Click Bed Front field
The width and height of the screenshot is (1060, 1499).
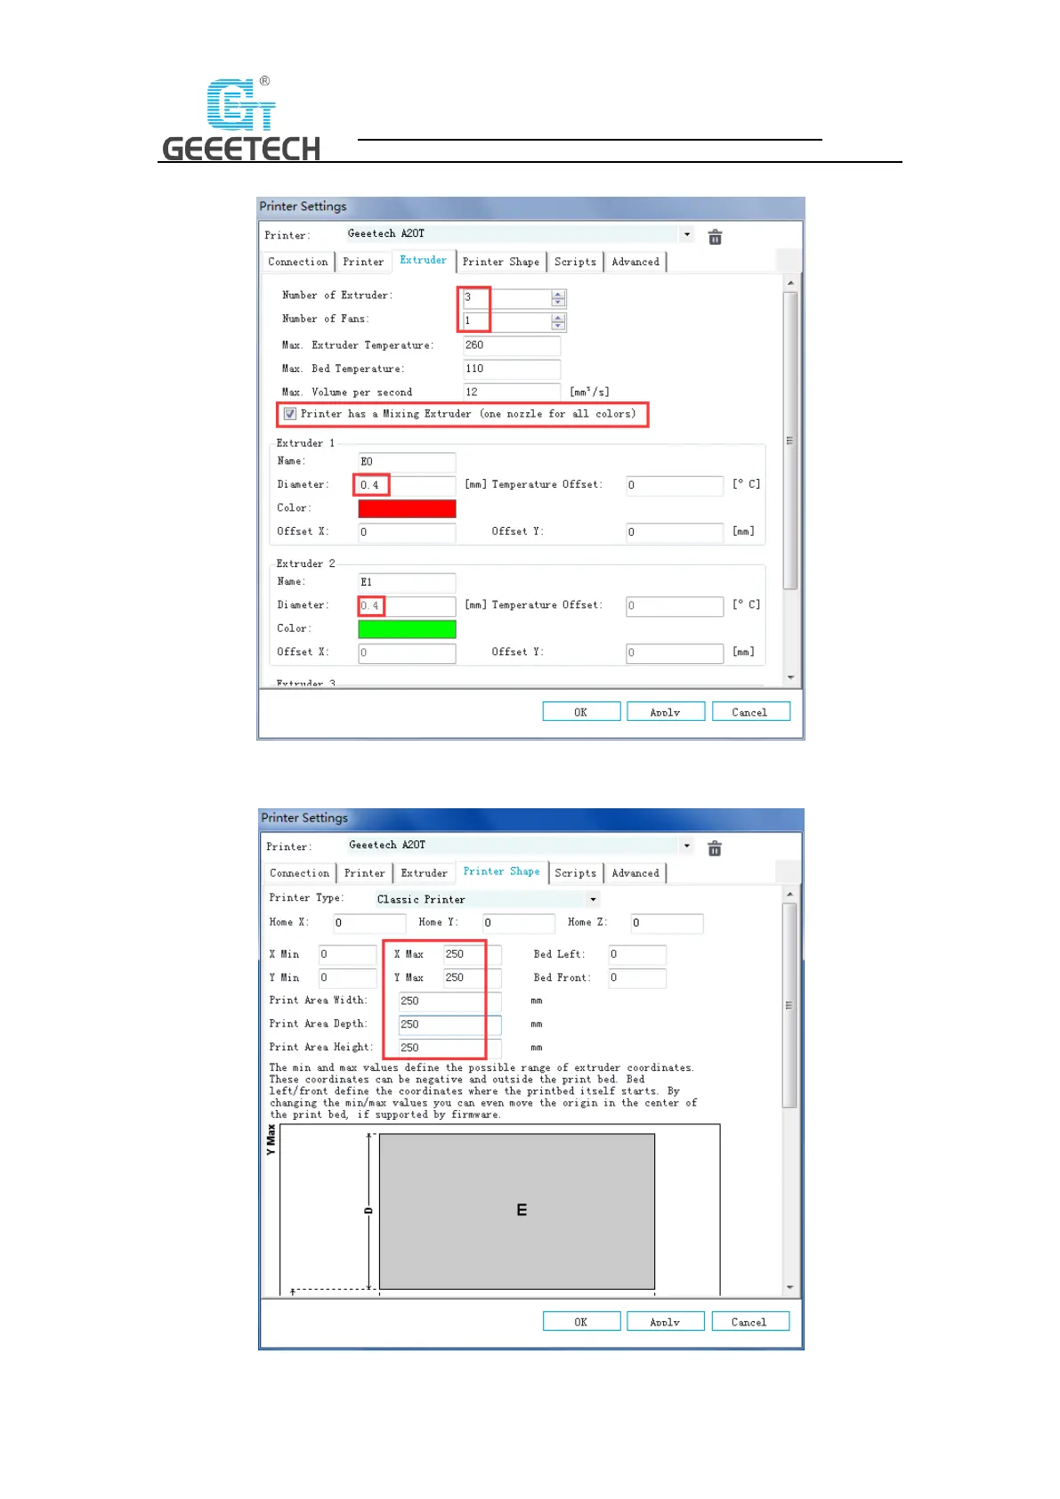[637, 977]
